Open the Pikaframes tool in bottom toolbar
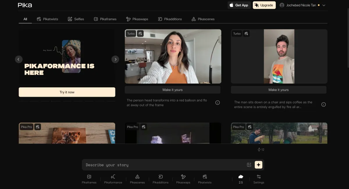 (x=89, y=179)
